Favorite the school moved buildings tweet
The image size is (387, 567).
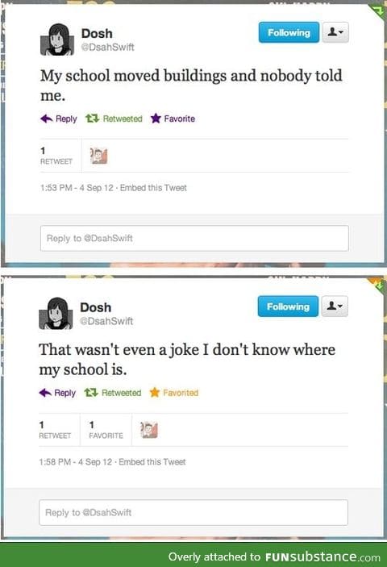[173, 119]
